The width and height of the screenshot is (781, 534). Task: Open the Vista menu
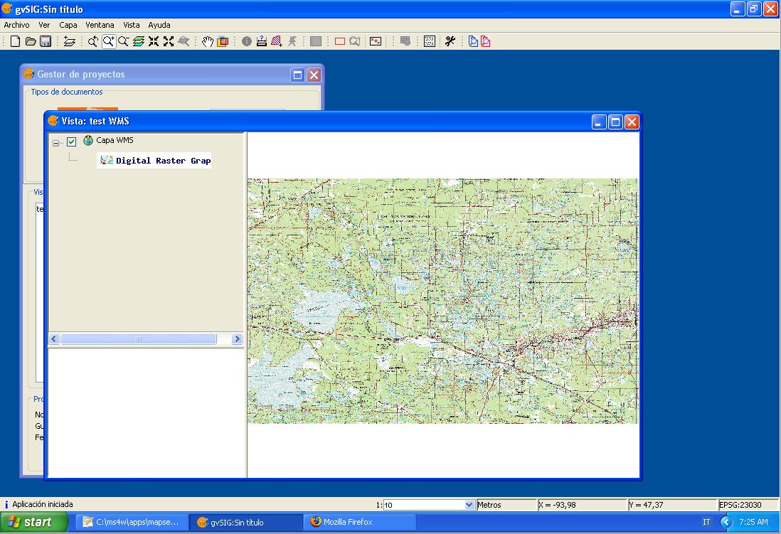coord(131,25)
